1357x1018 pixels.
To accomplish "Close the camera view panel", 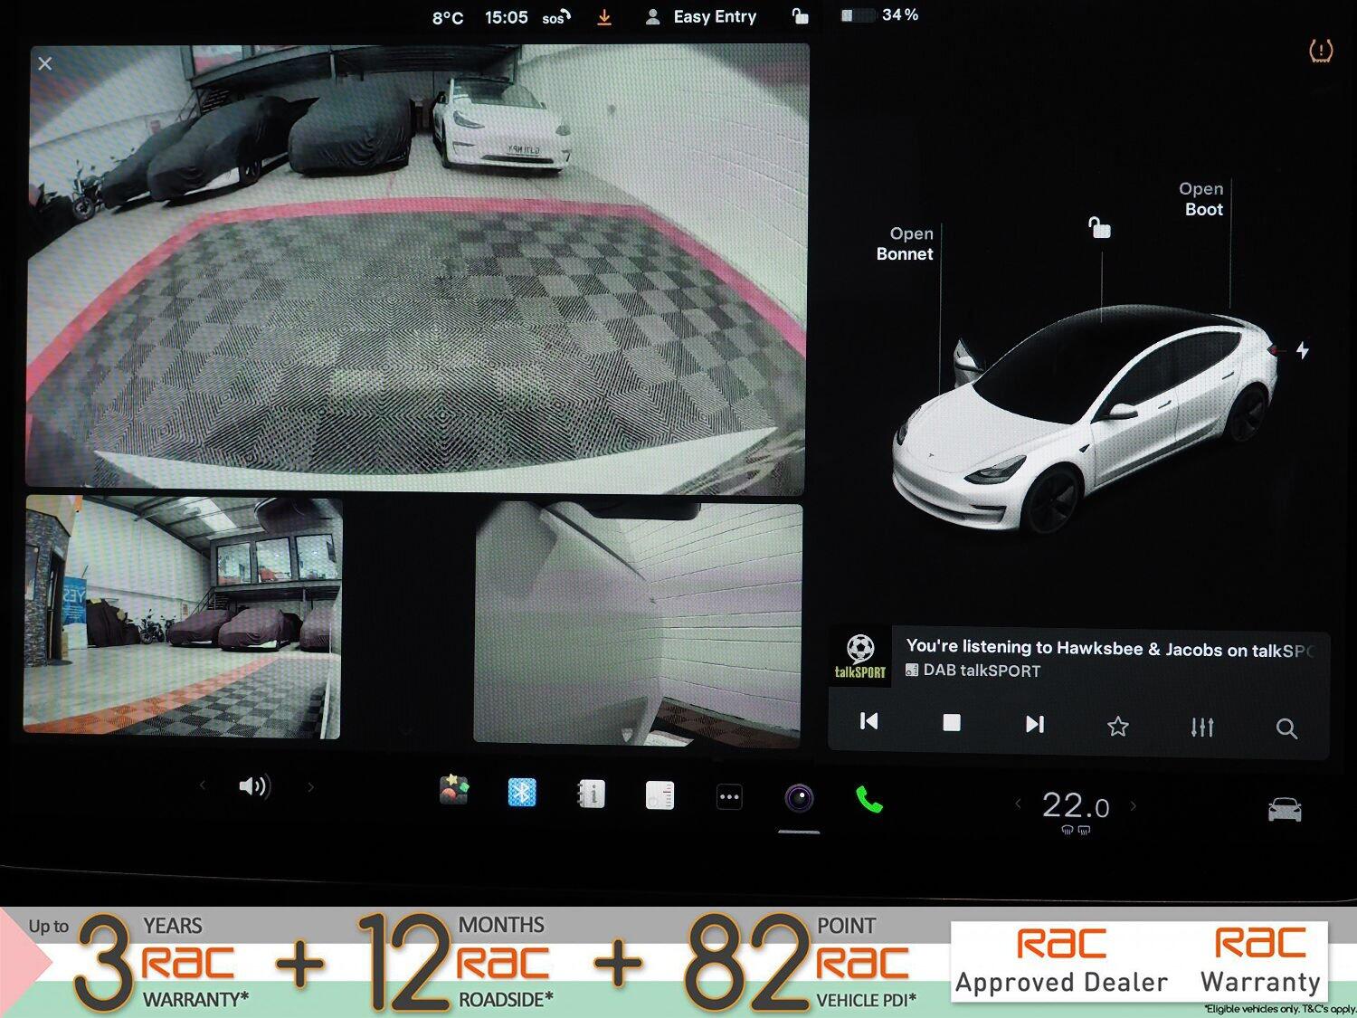I will 45,63.
